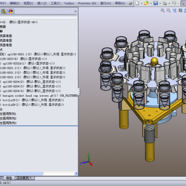Open the 视图(V) menu
This screenshot has height=186, width=186.
(28, 3)
